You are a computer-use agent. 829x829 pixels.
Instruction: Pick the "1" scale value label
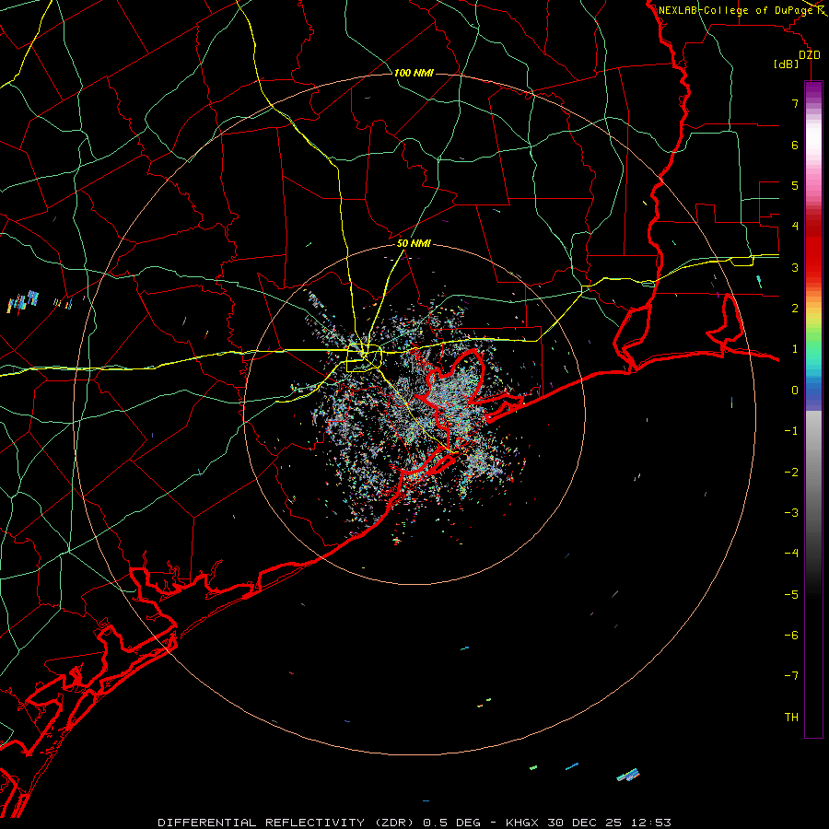[x=795, y=349]
